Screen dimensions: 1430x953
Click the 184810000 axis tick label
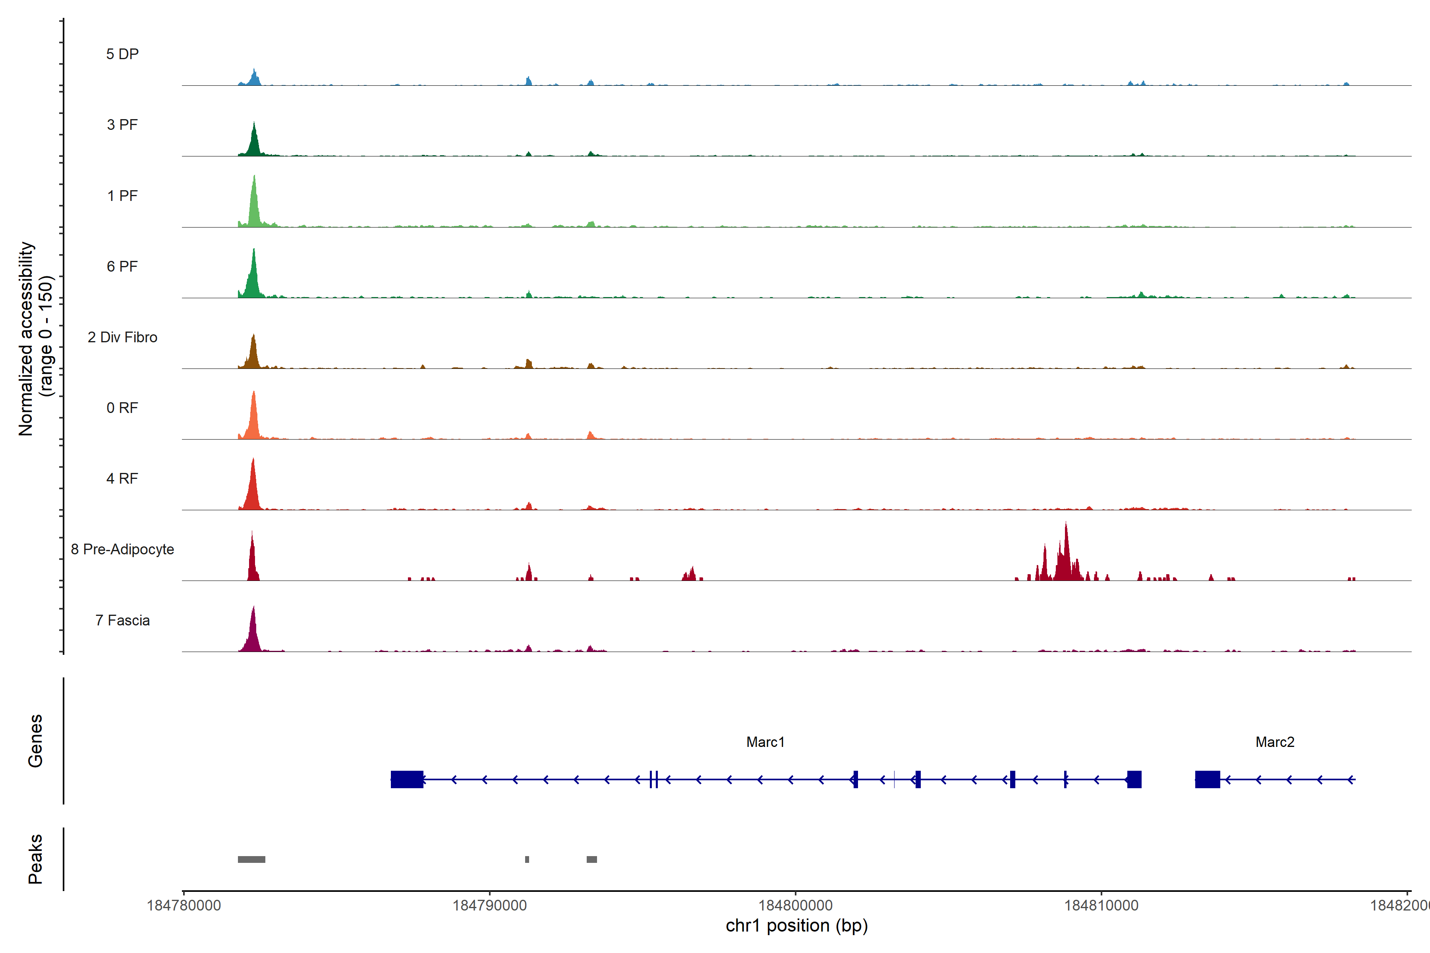(x=1101, y=905)
